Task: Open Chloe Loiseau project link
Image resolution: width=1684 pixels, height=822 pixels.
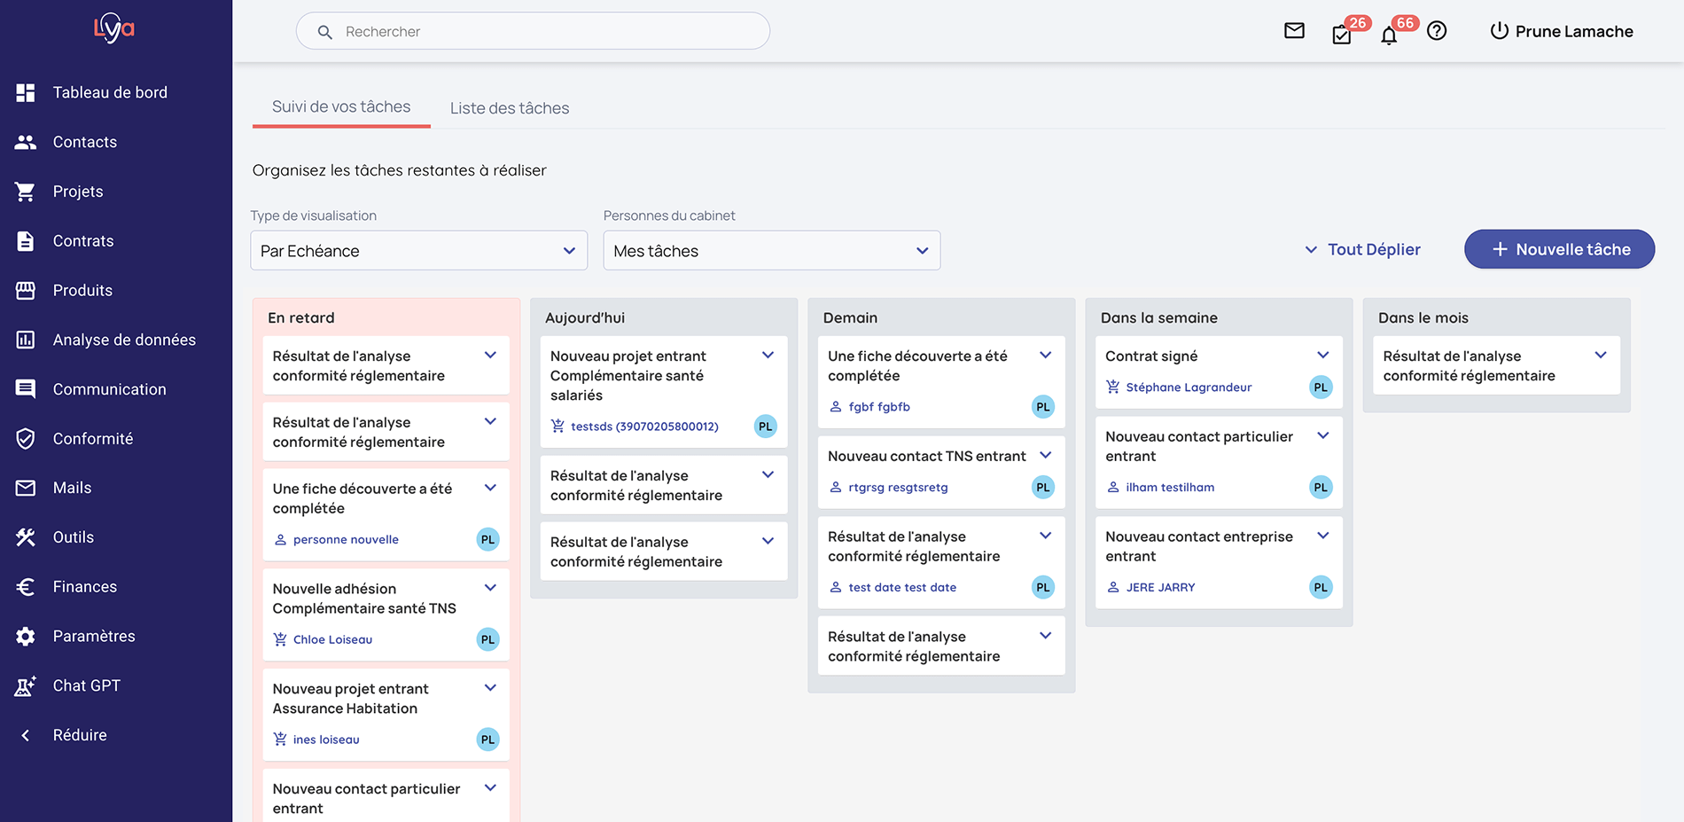Action: [x=332, y=640]
